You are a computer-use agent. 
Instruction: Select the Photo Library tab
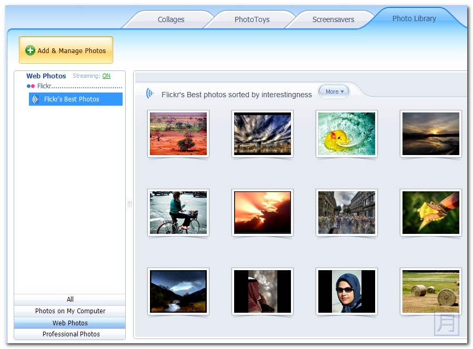click(x=414, y=18)
